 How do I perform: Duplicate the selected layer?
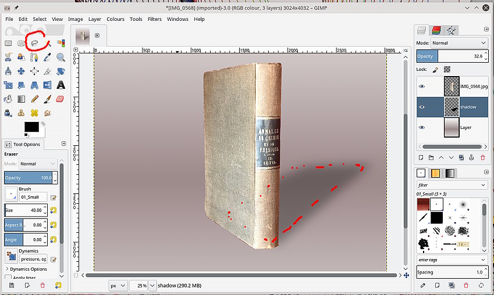coord(461,157)
